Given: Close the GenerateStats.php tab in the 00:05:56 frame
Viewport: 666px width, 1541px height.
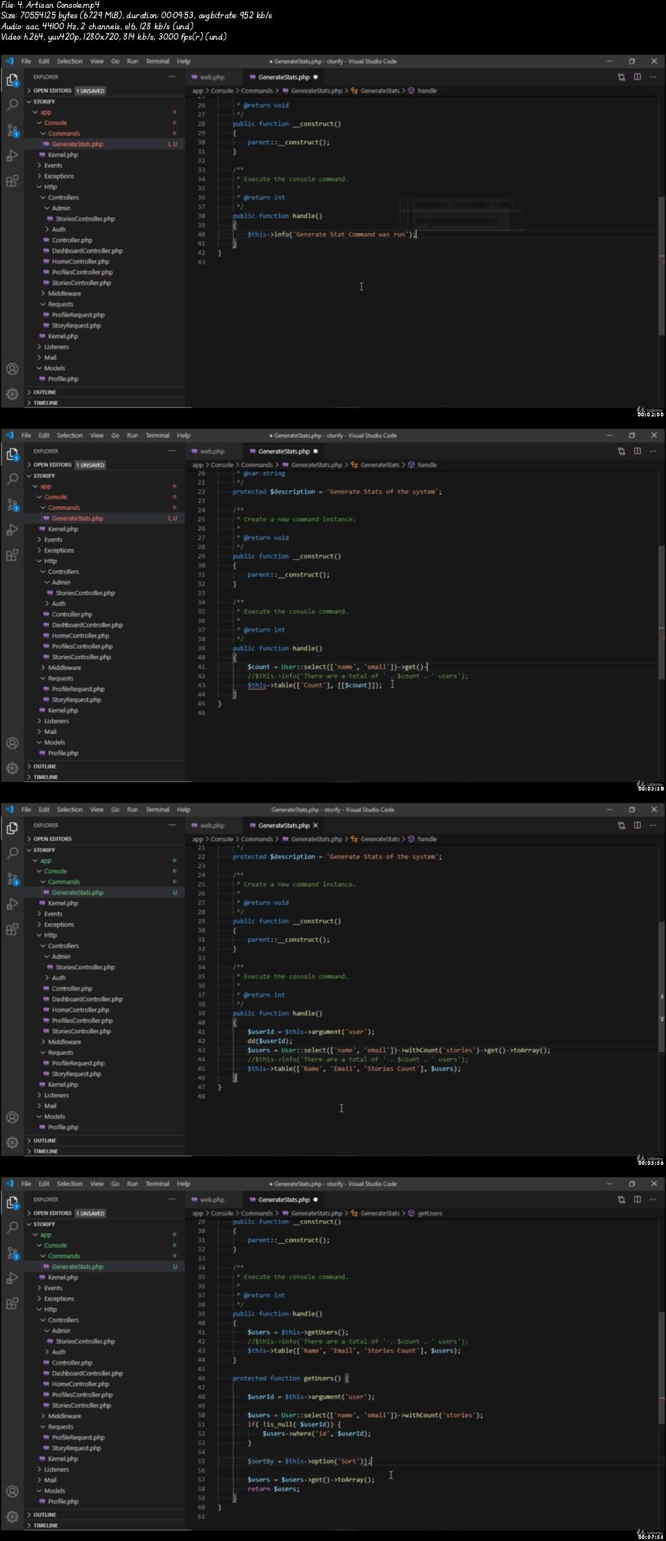Looking at the screenshot, I should (315, 825).
